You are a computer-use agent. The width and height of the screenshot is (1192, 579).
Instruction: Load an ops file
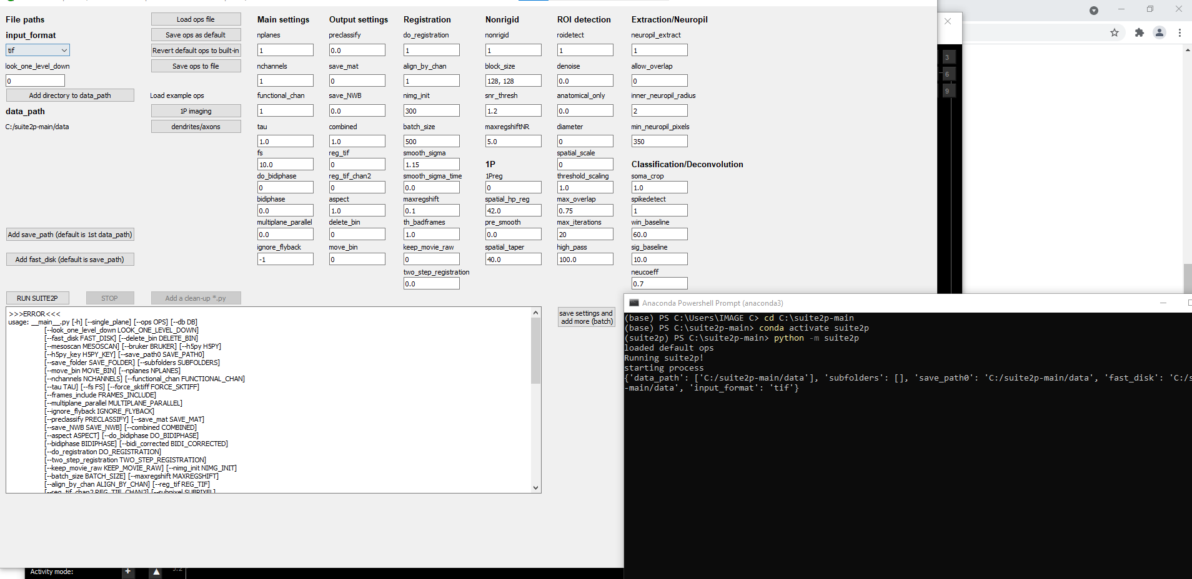(196, 19)
